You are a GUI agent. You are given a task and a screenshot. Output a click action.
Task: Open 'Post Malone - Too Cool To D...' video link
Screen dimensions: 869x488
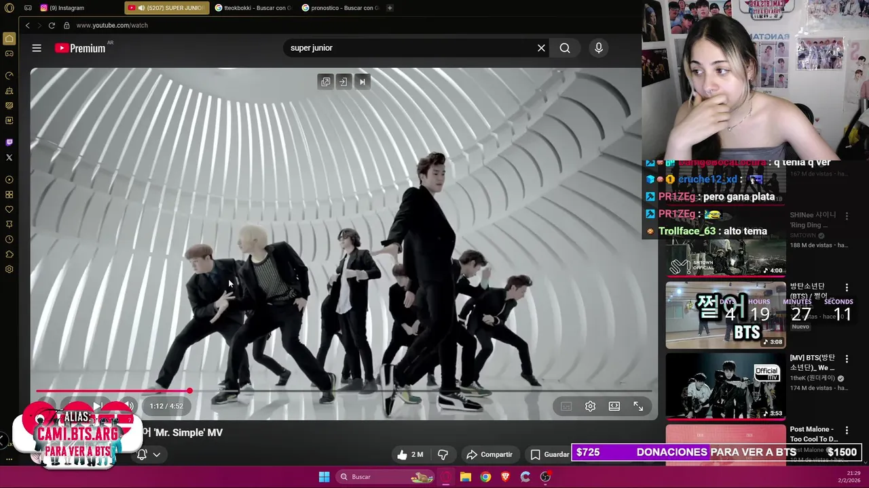coord(814,434)
